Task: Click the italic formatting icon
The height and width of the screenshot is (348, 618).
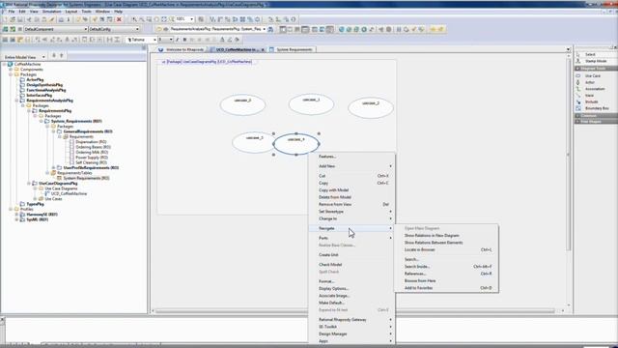Action: [178, 40]
